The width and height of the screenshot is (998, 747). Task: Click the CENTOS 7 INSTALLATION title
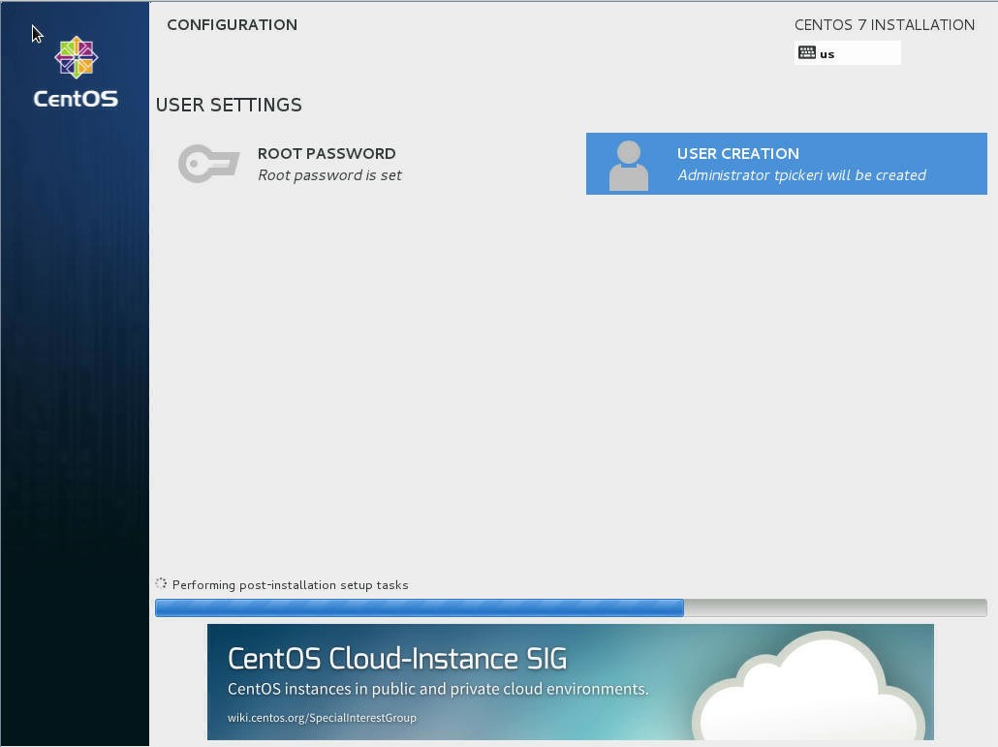pos(884,25)
